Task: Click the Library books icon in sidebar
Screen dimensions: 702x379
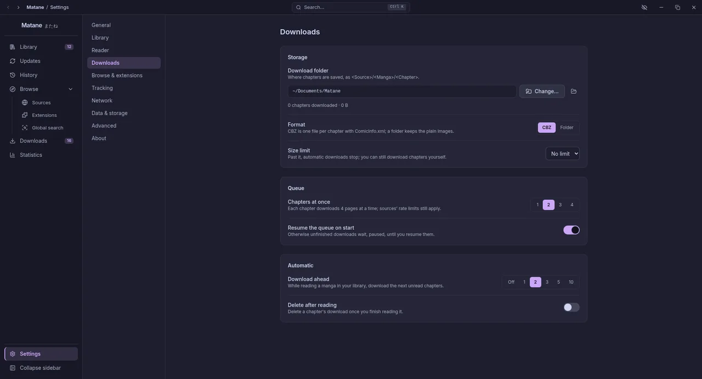Action: [12, 47]
